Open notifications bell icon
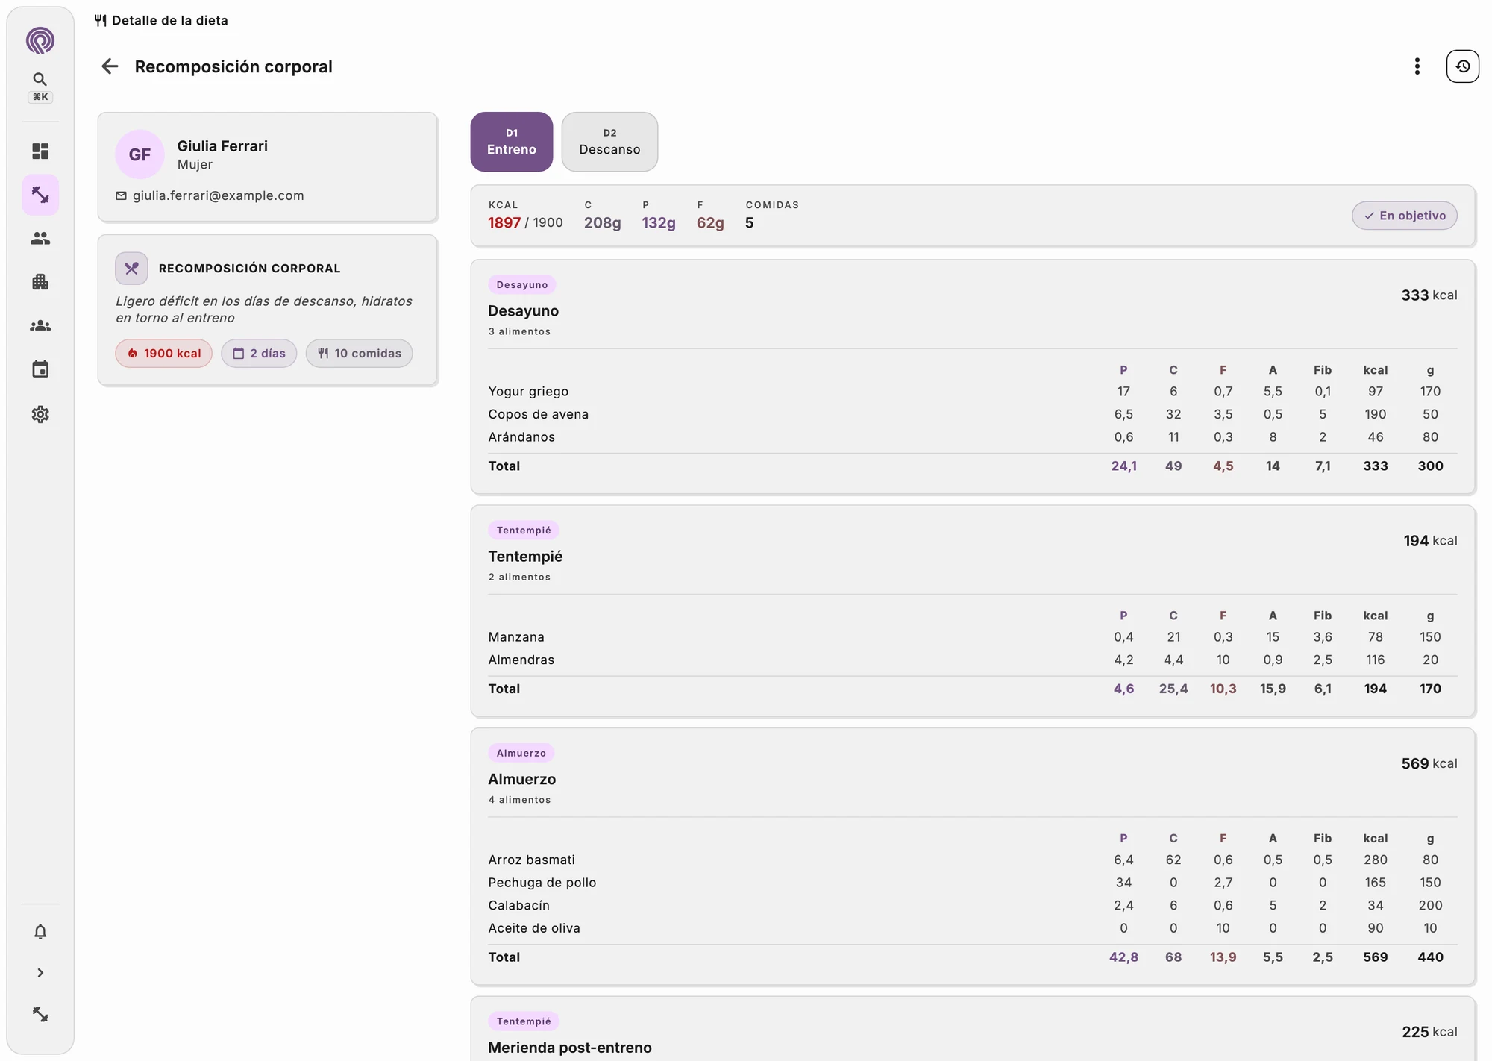 40,931
